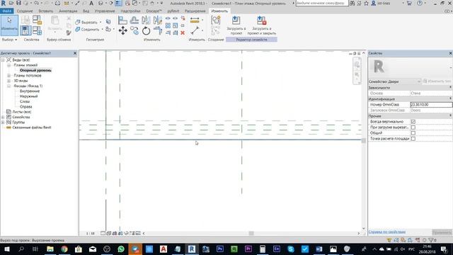Click the Copy tool icon
Image resolution: width=453 pixels, height=255 pixels.
click(x=134, y=30)
